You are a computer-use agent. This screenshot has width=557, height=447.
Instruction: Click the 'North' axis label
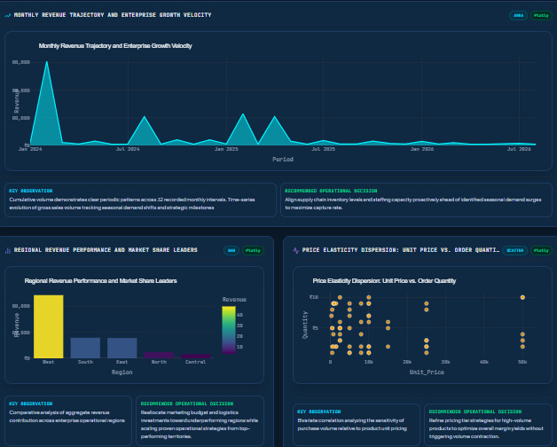click(159, 362)
